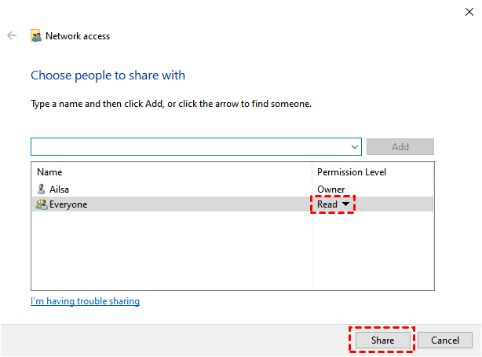Click the Ailsa user icon
The width and height of the screenshot is (482, 357).
(x=42, y=189)
